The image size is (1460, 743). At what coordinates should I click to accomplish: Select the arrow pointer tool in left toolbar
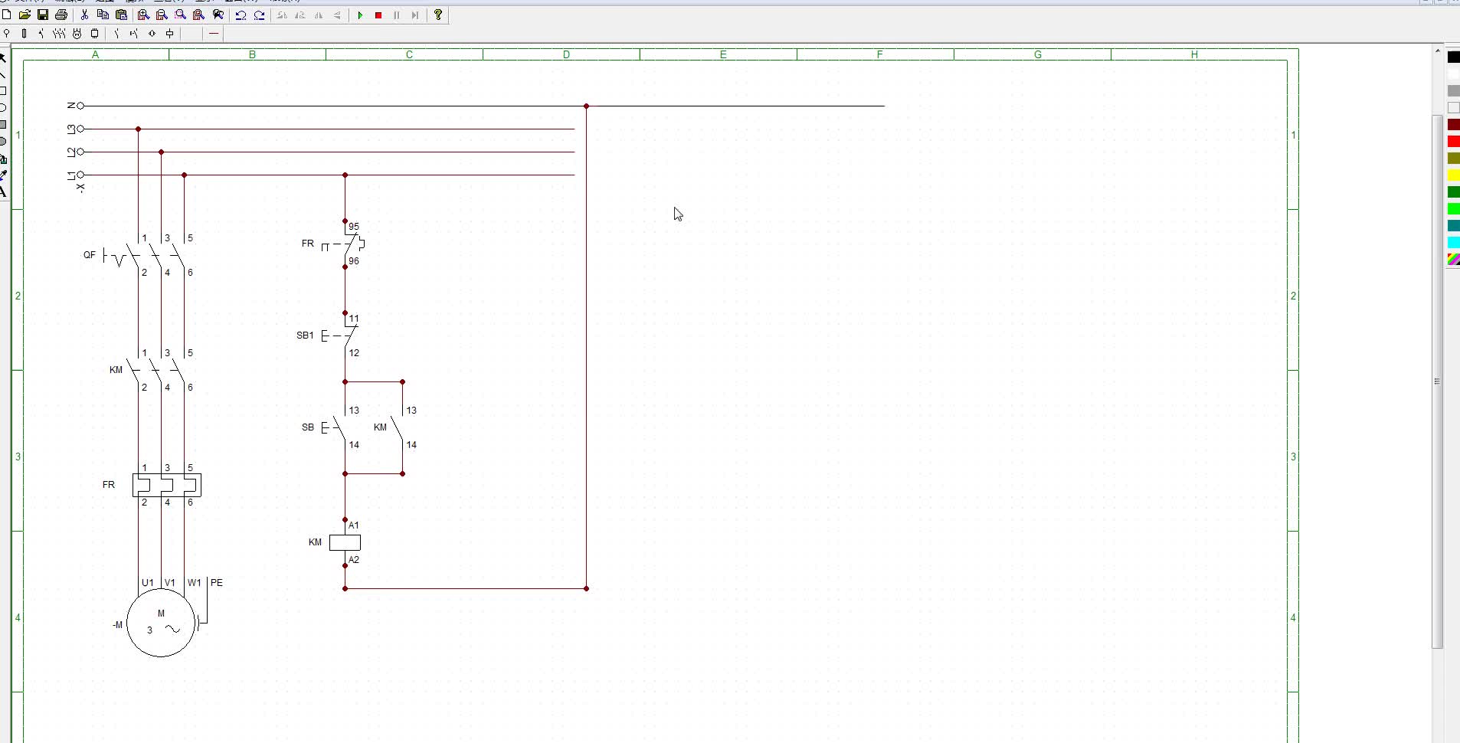click(3, 58)
